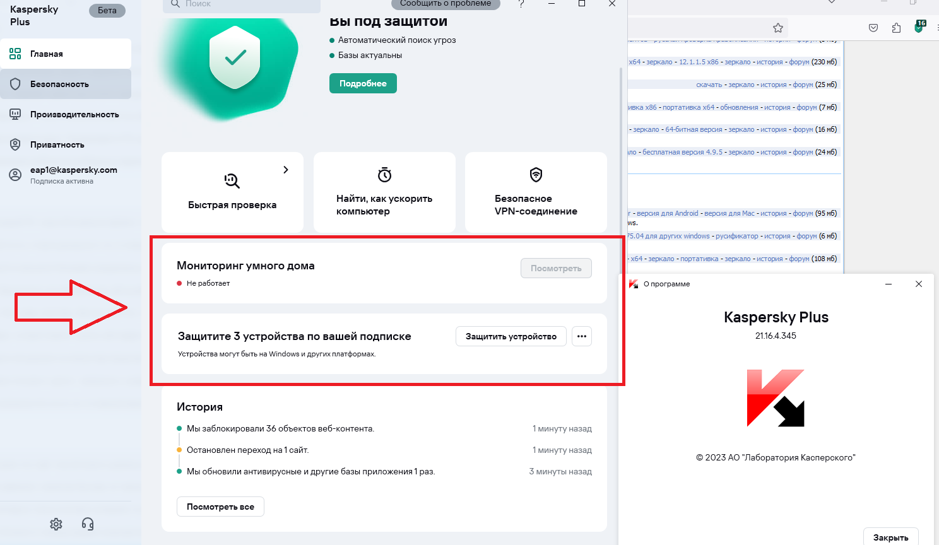Click the Quick Scan magnifier icon

[x=232, y=181]
